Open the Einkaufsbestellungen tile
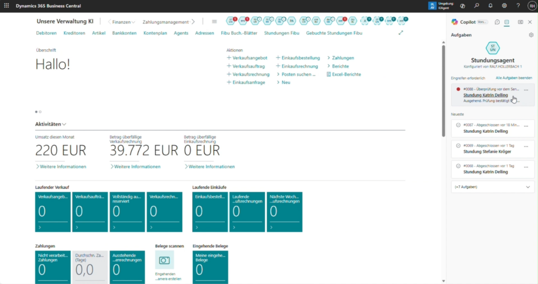 [x=210, y=212]
